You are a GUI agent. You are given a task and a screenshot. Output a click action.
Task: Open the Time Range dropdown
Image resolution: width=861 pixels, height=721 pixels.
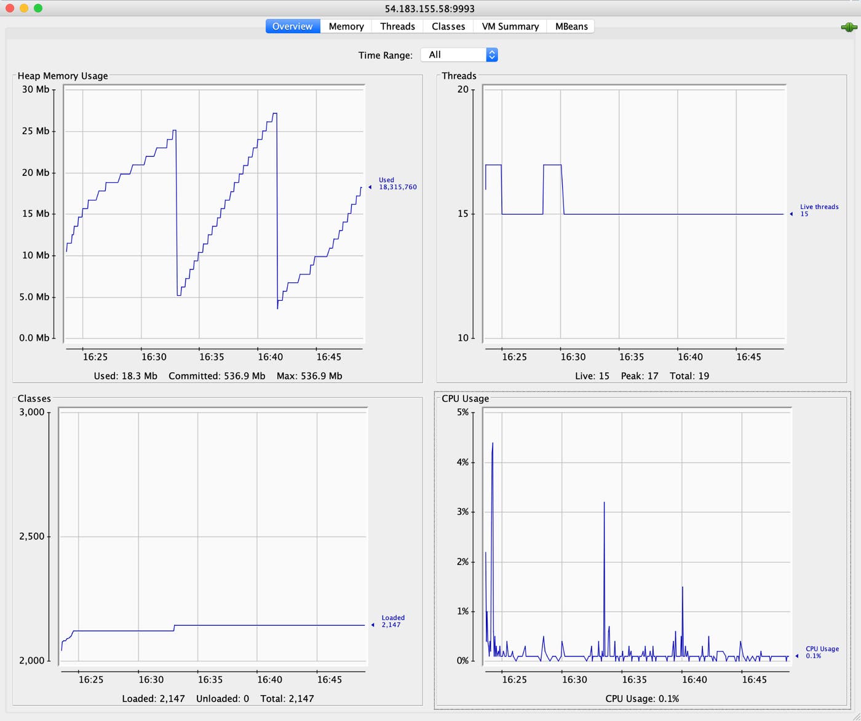(458, 54)
